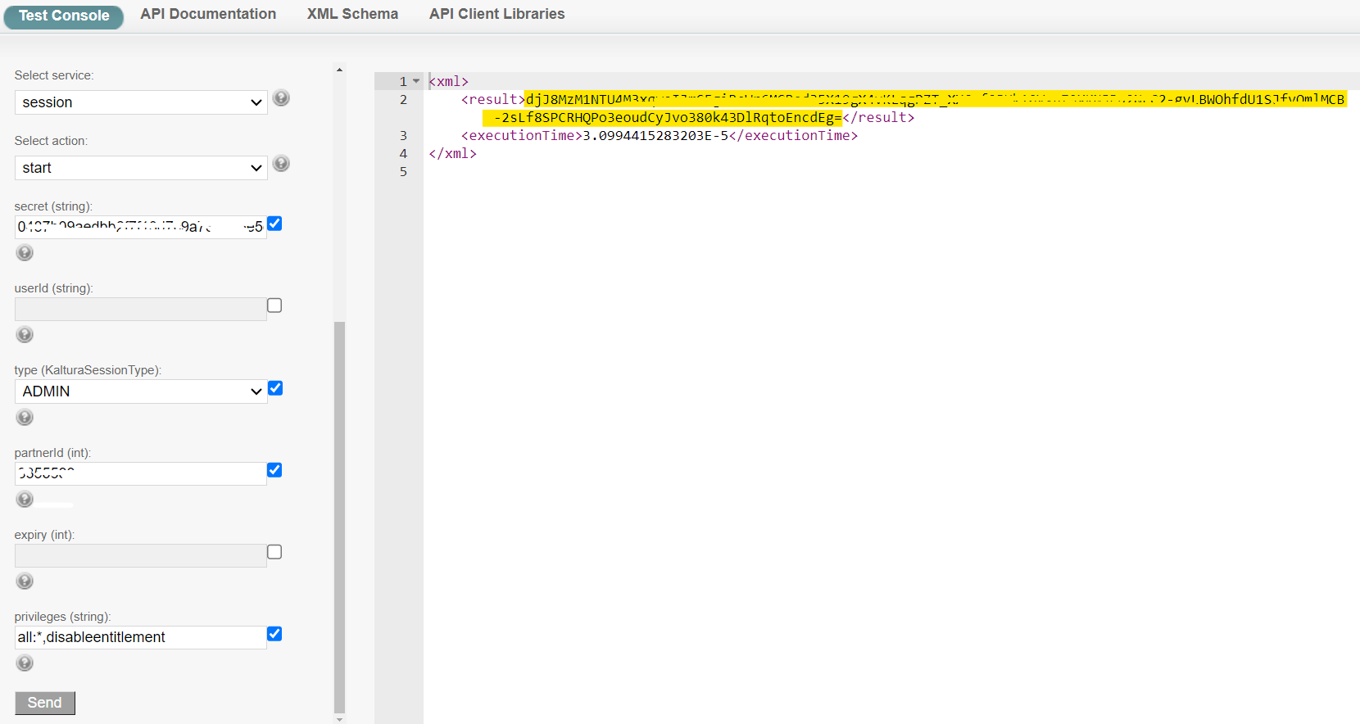Open help for Select service

[281, 98]
